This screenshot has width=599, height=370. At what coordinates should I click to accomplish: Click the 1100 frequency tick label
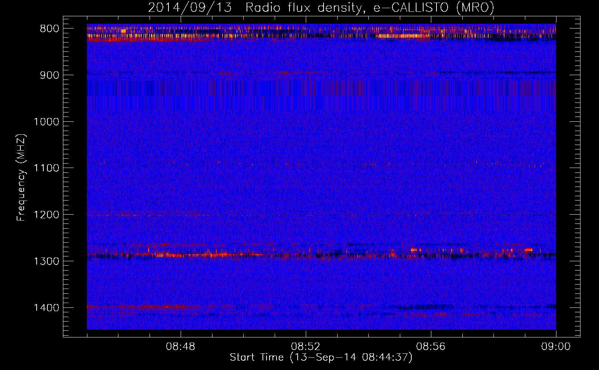(x=46, y=168)
